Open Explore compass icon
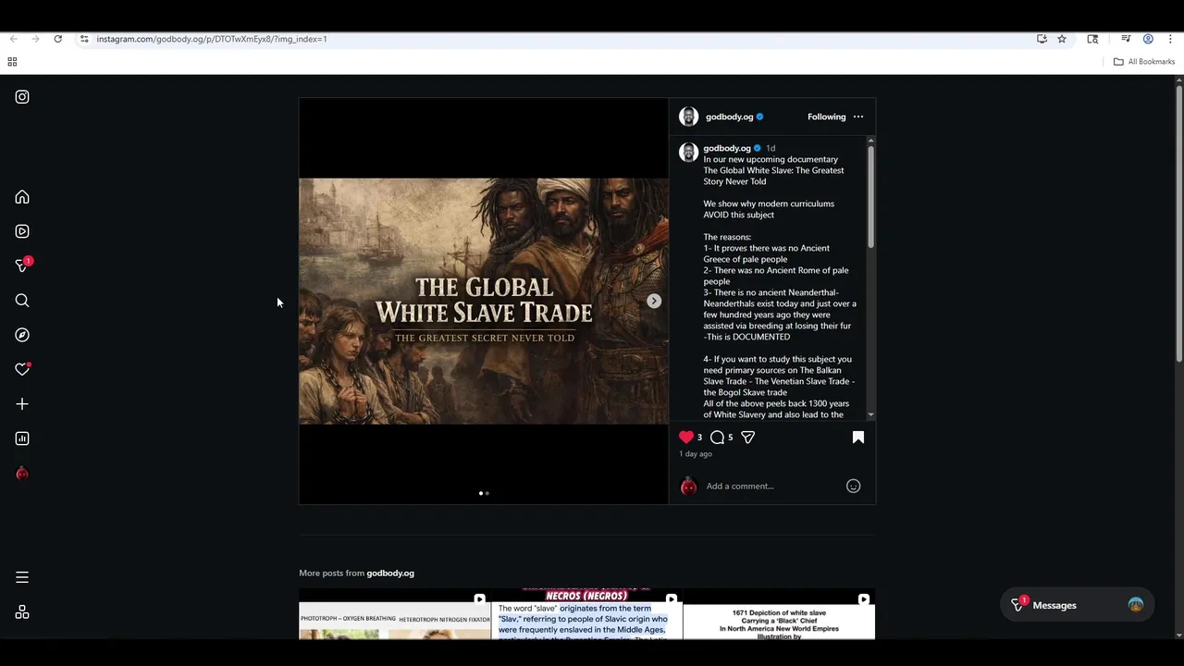 (x=22, y=335)
